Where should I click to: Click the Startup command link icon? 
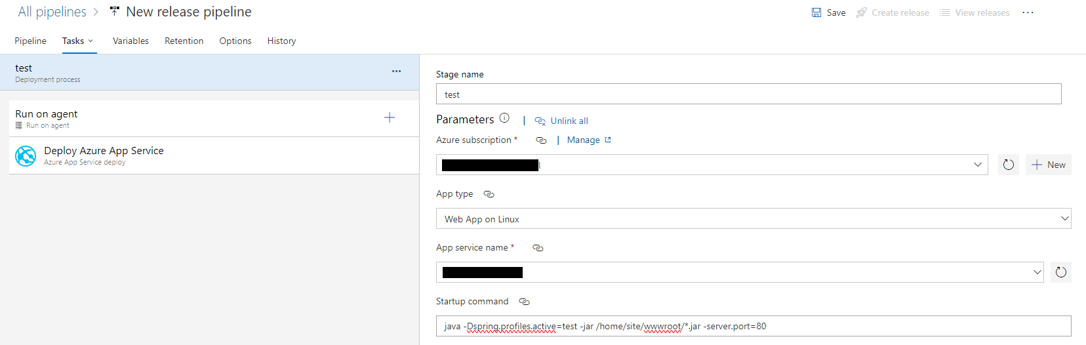tap(524, 302)
